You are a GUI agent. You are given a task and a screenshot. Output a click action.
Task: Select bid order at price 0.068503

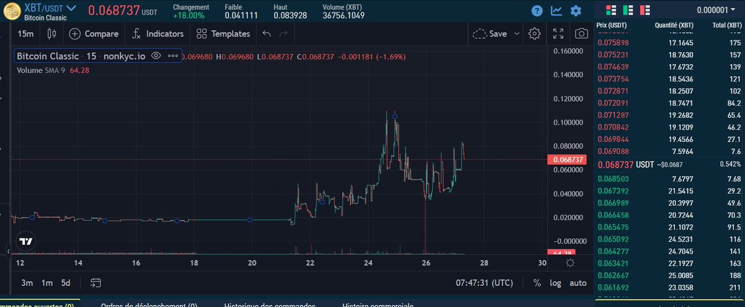[669, 179]
